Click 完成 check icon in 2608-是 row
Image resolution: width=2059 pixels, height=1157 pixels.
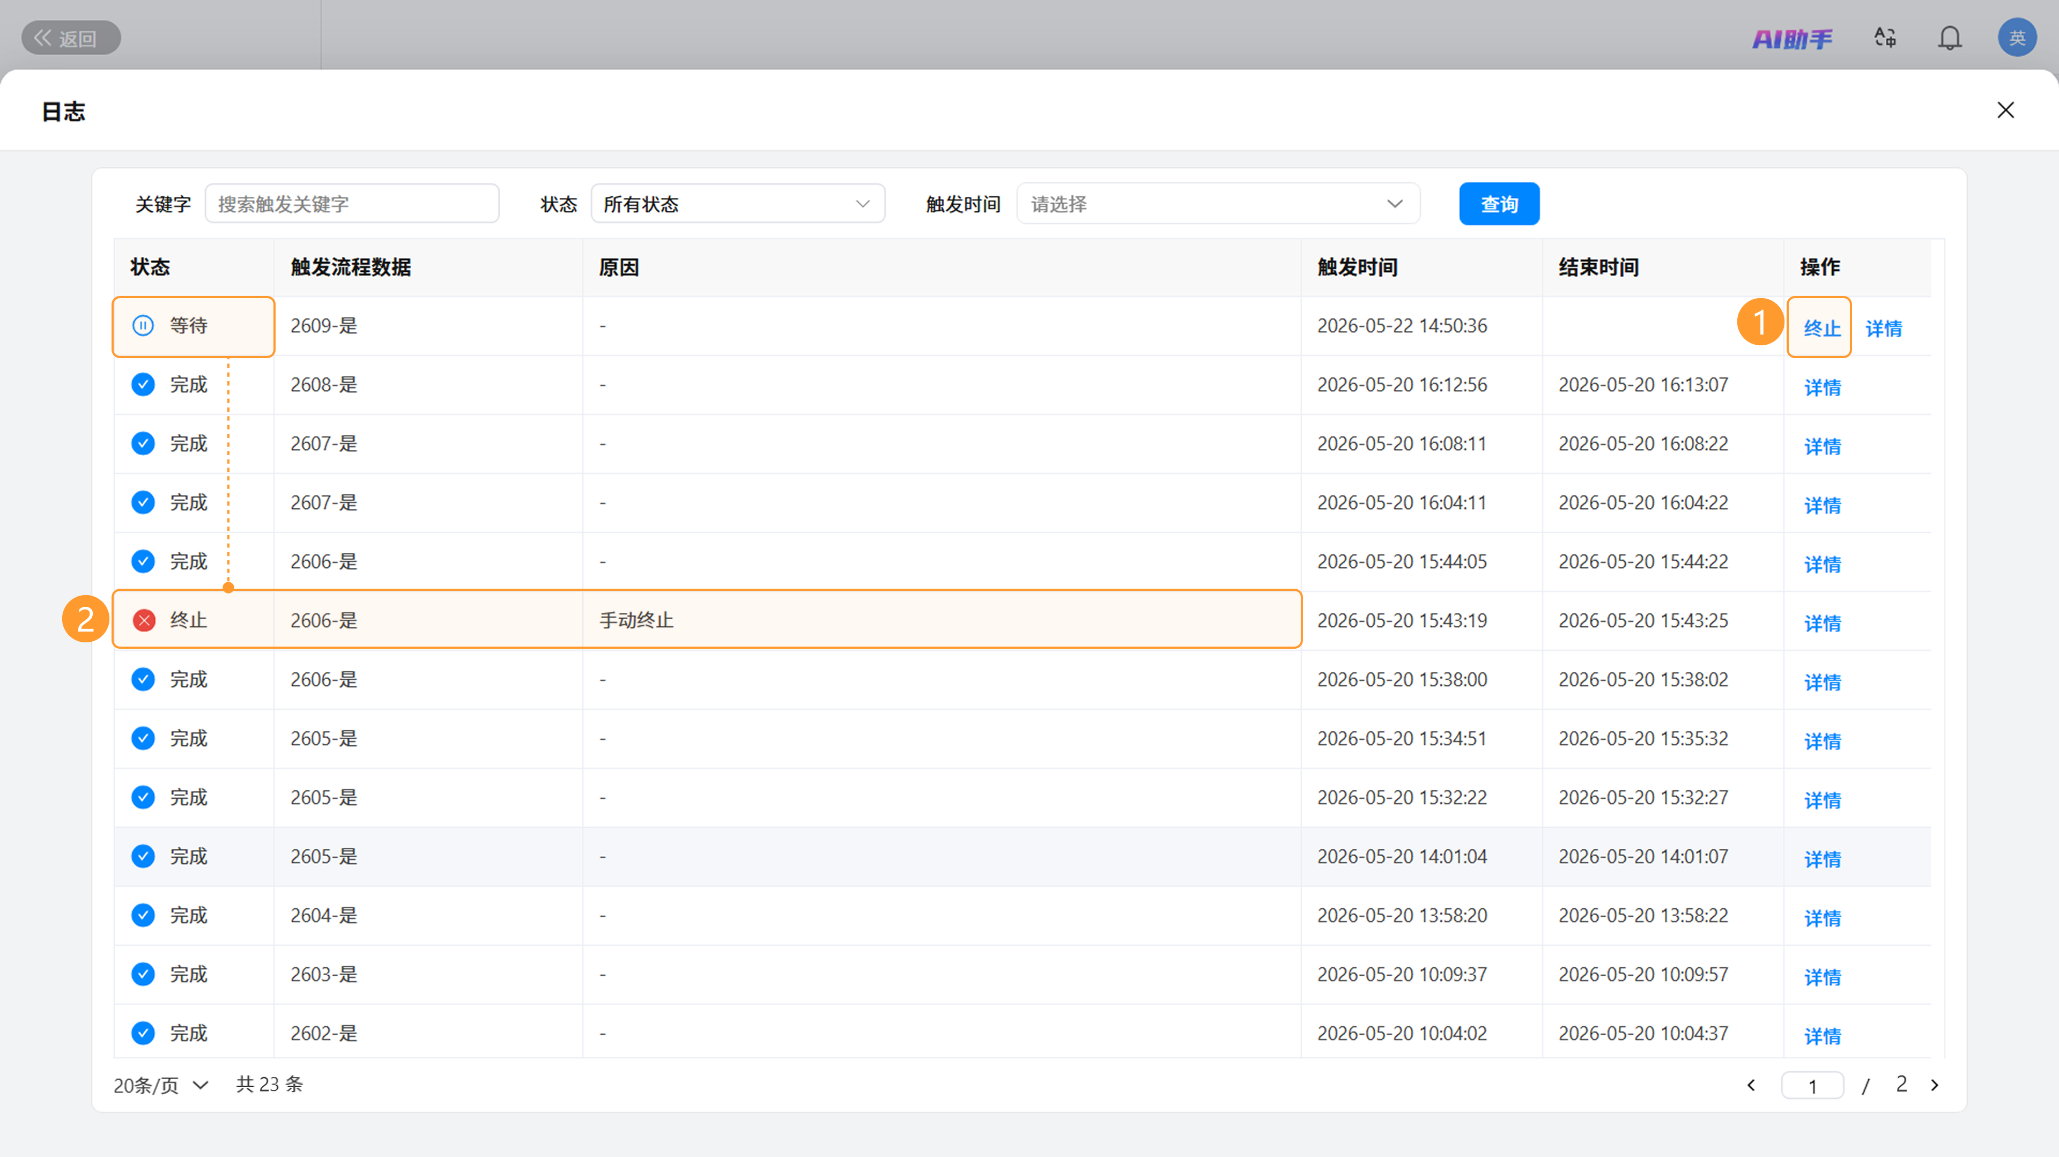(143, 384)
